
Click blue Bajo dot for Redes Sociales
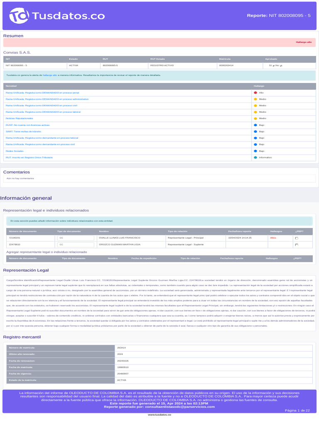(x=255, y=151)
